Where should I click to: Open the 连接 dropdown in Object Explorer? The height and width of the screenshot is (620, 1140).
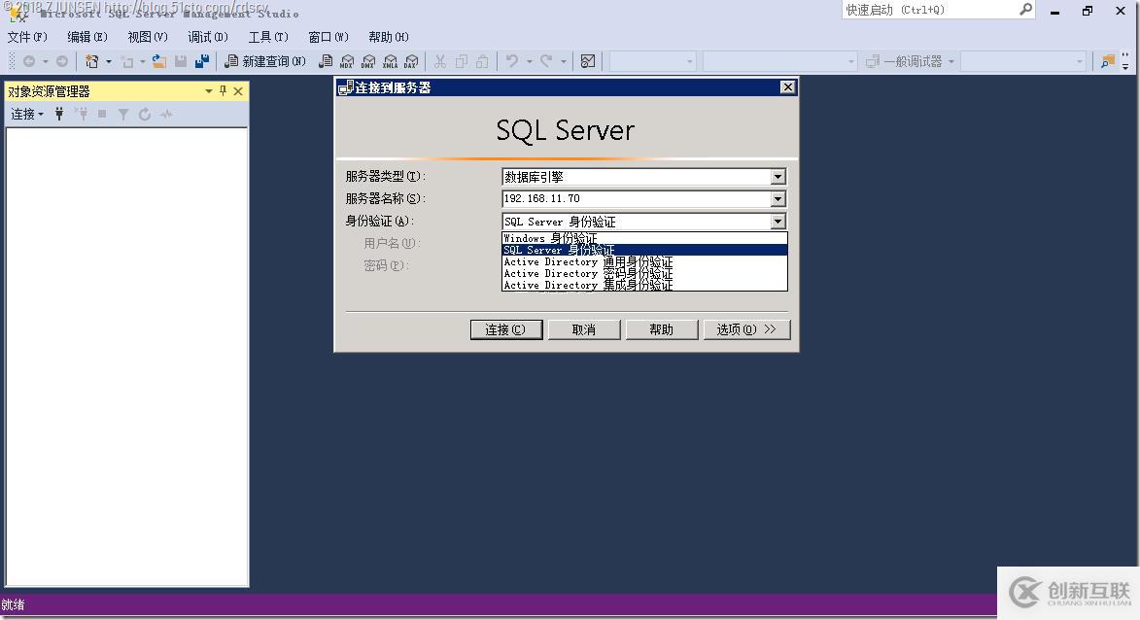tap(26, 114)
